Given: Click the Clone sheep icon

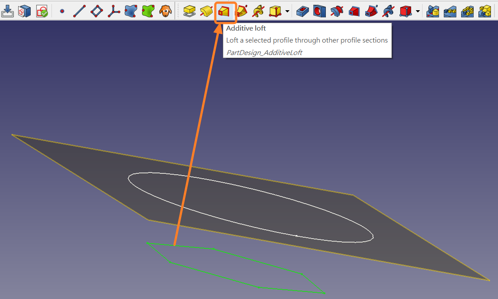Looking at the screenshot, I should (x=166, y=11).
